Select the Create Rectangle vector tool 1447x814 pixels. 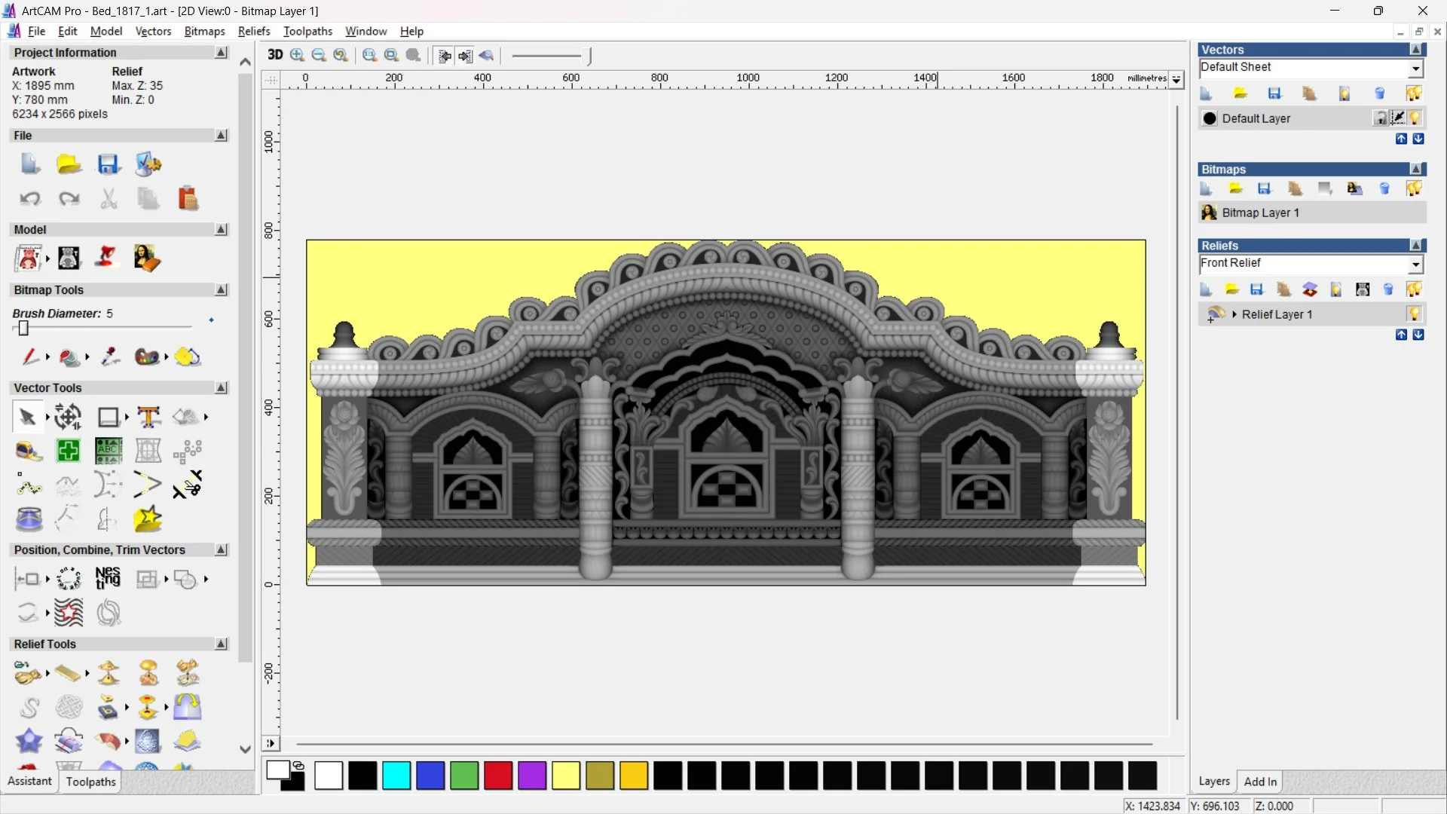pyautogui.click(x=109, y=417)
